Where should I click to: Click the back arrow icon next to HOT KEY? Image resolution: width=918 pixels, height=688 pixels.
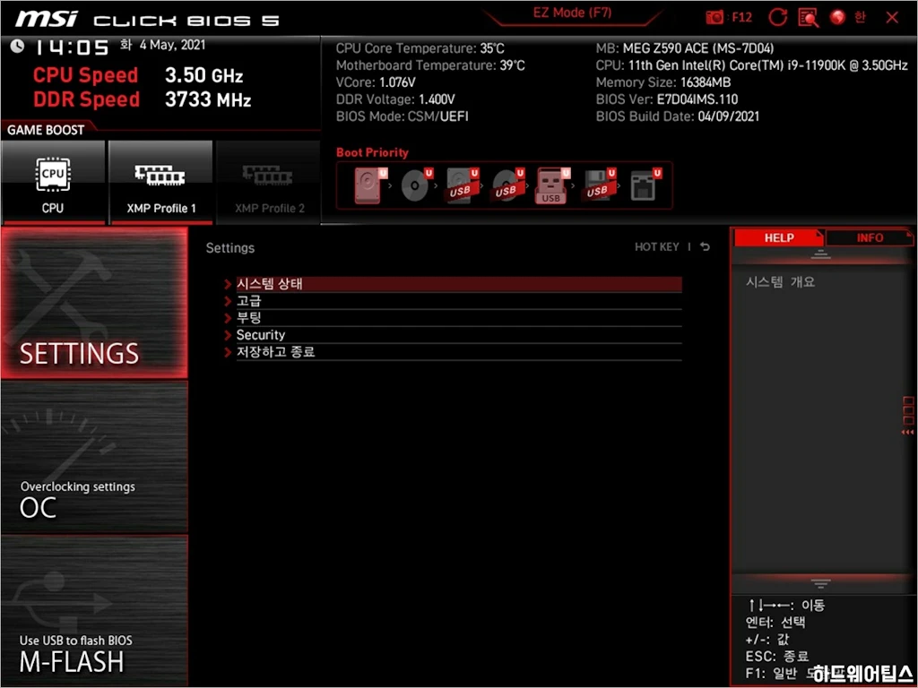point(705,247)
